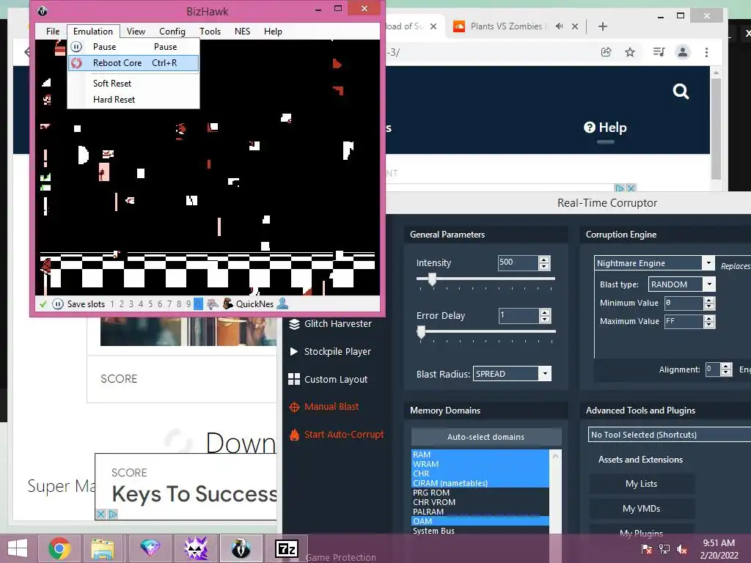Open the purple RTC icon in taskbar

click(197, 548)
